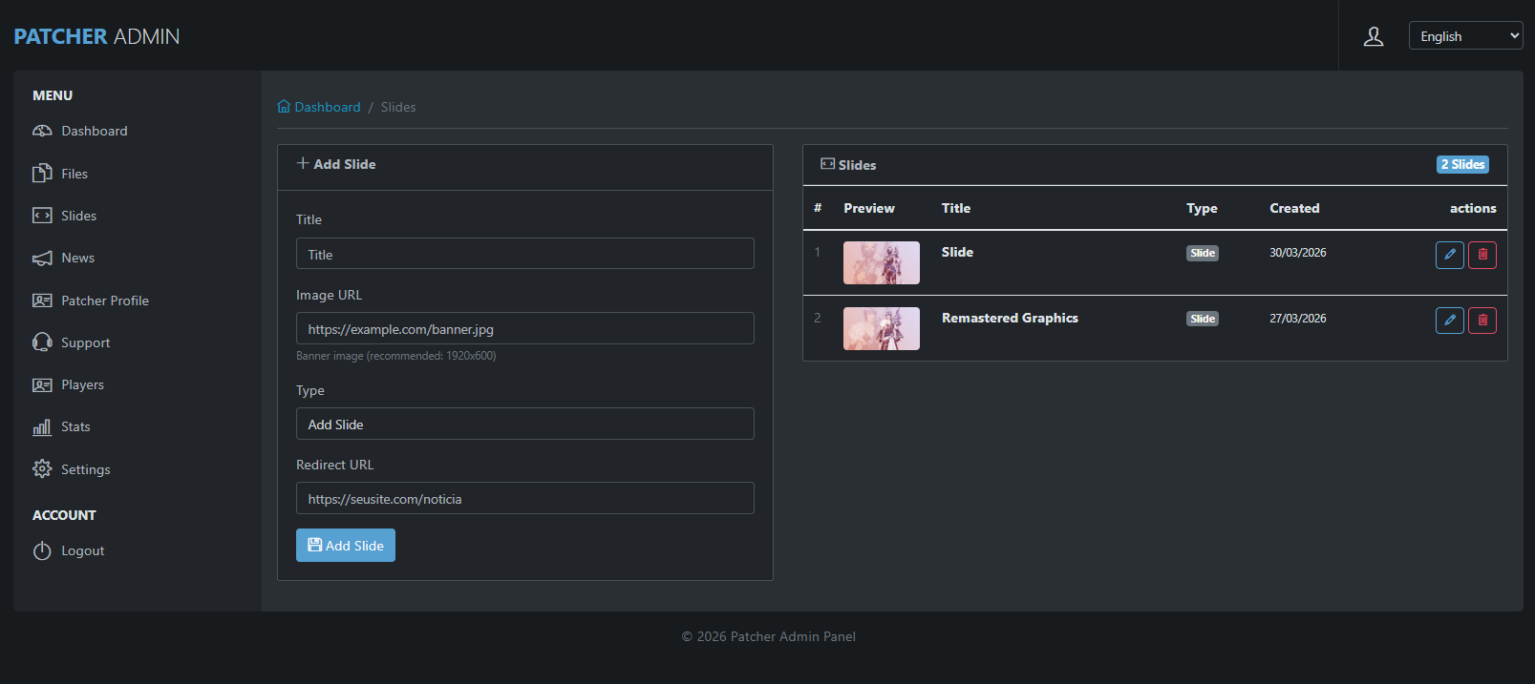Click the Support headset icon

pos(42,342)
